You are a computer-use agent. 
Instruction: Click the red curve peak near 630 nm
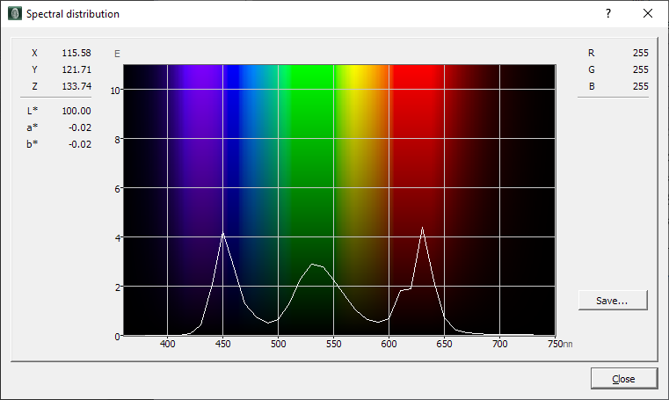pos(423,228)
